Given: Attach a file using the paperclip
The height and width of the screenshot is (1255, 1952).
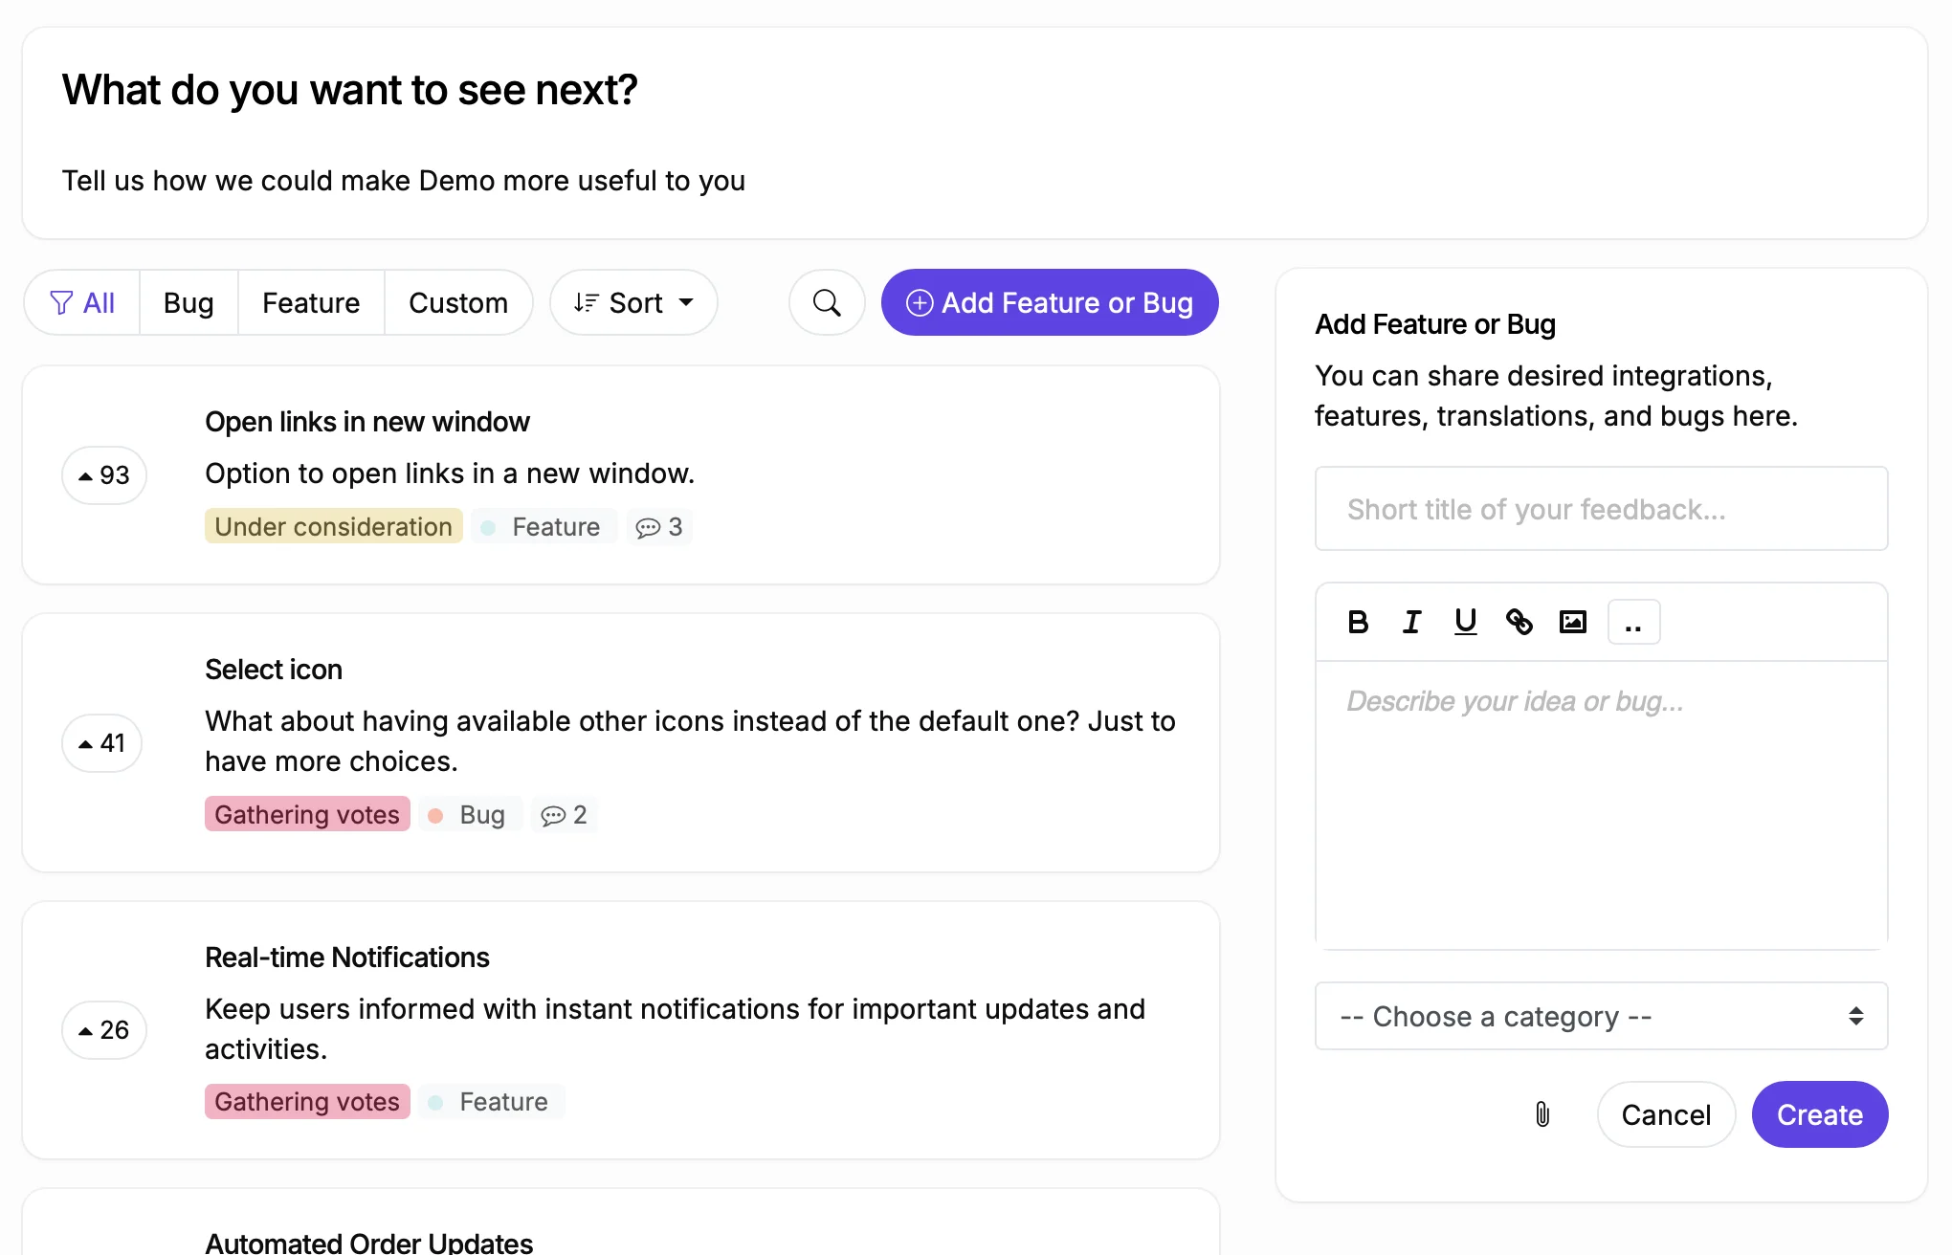Looking at the screenshot, I should click(x=1541, y=1113).
